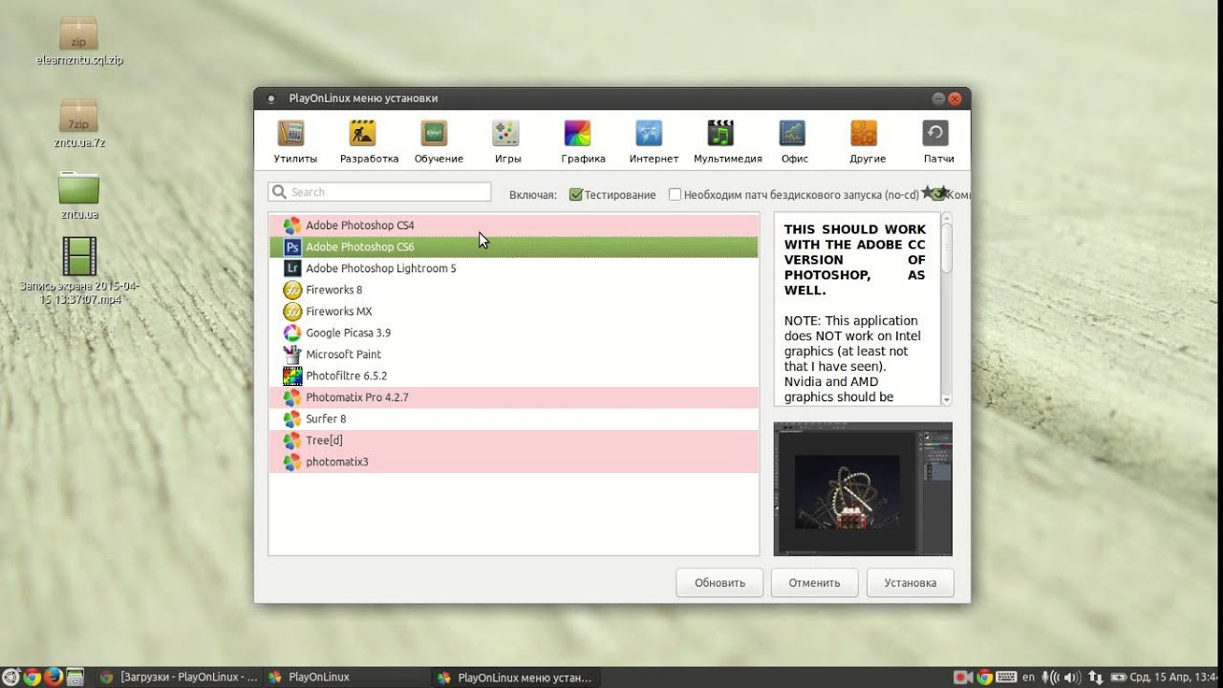Select Adobe Photoshop CS6 in list
Screen dimensions: 1223x688
point(514,247)
